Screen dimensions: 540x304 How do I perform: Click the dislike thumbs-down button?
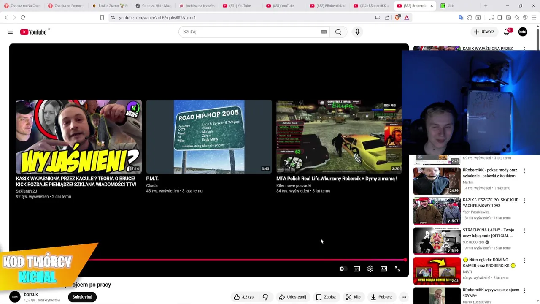(265, 297)
